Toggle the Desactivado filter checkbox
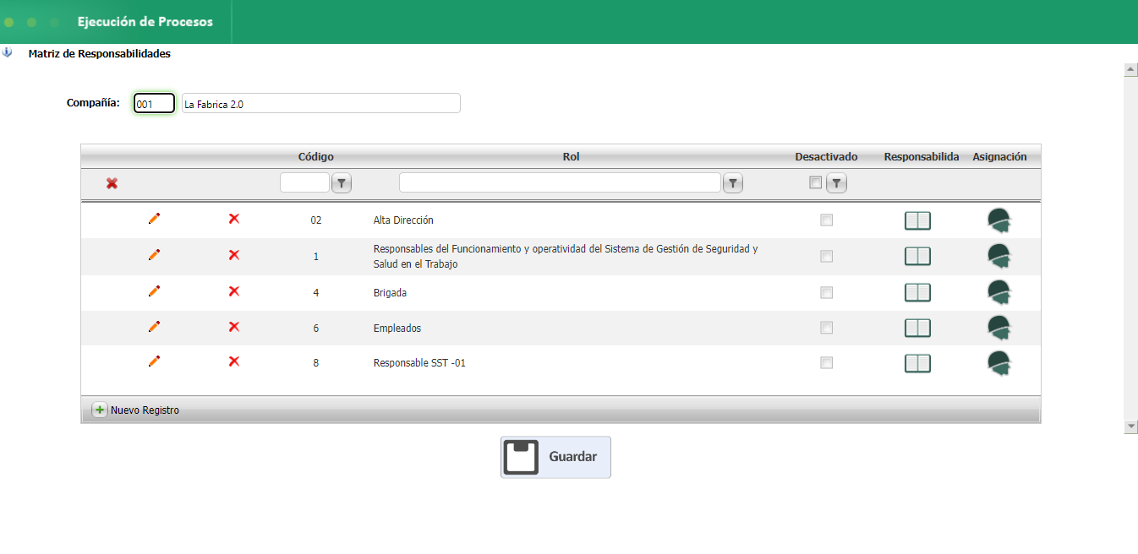 (x=815, y=182)
